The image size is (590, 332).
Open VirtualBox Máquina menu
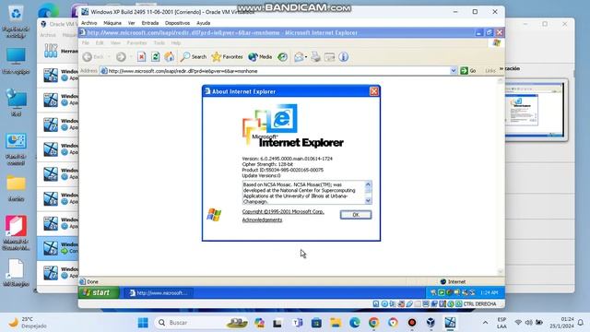[x=112, y=23]
